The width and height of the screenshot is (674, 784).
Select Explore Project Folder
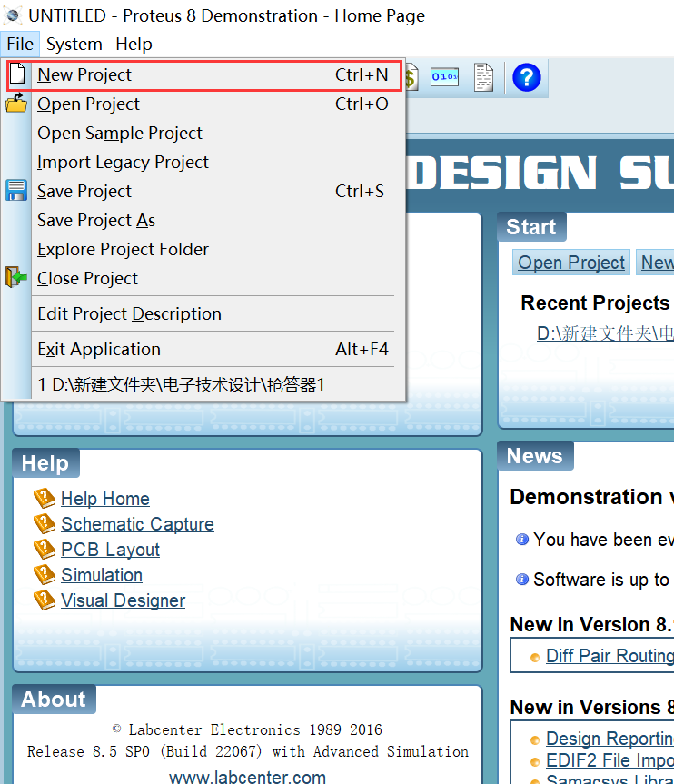[204, 249]
